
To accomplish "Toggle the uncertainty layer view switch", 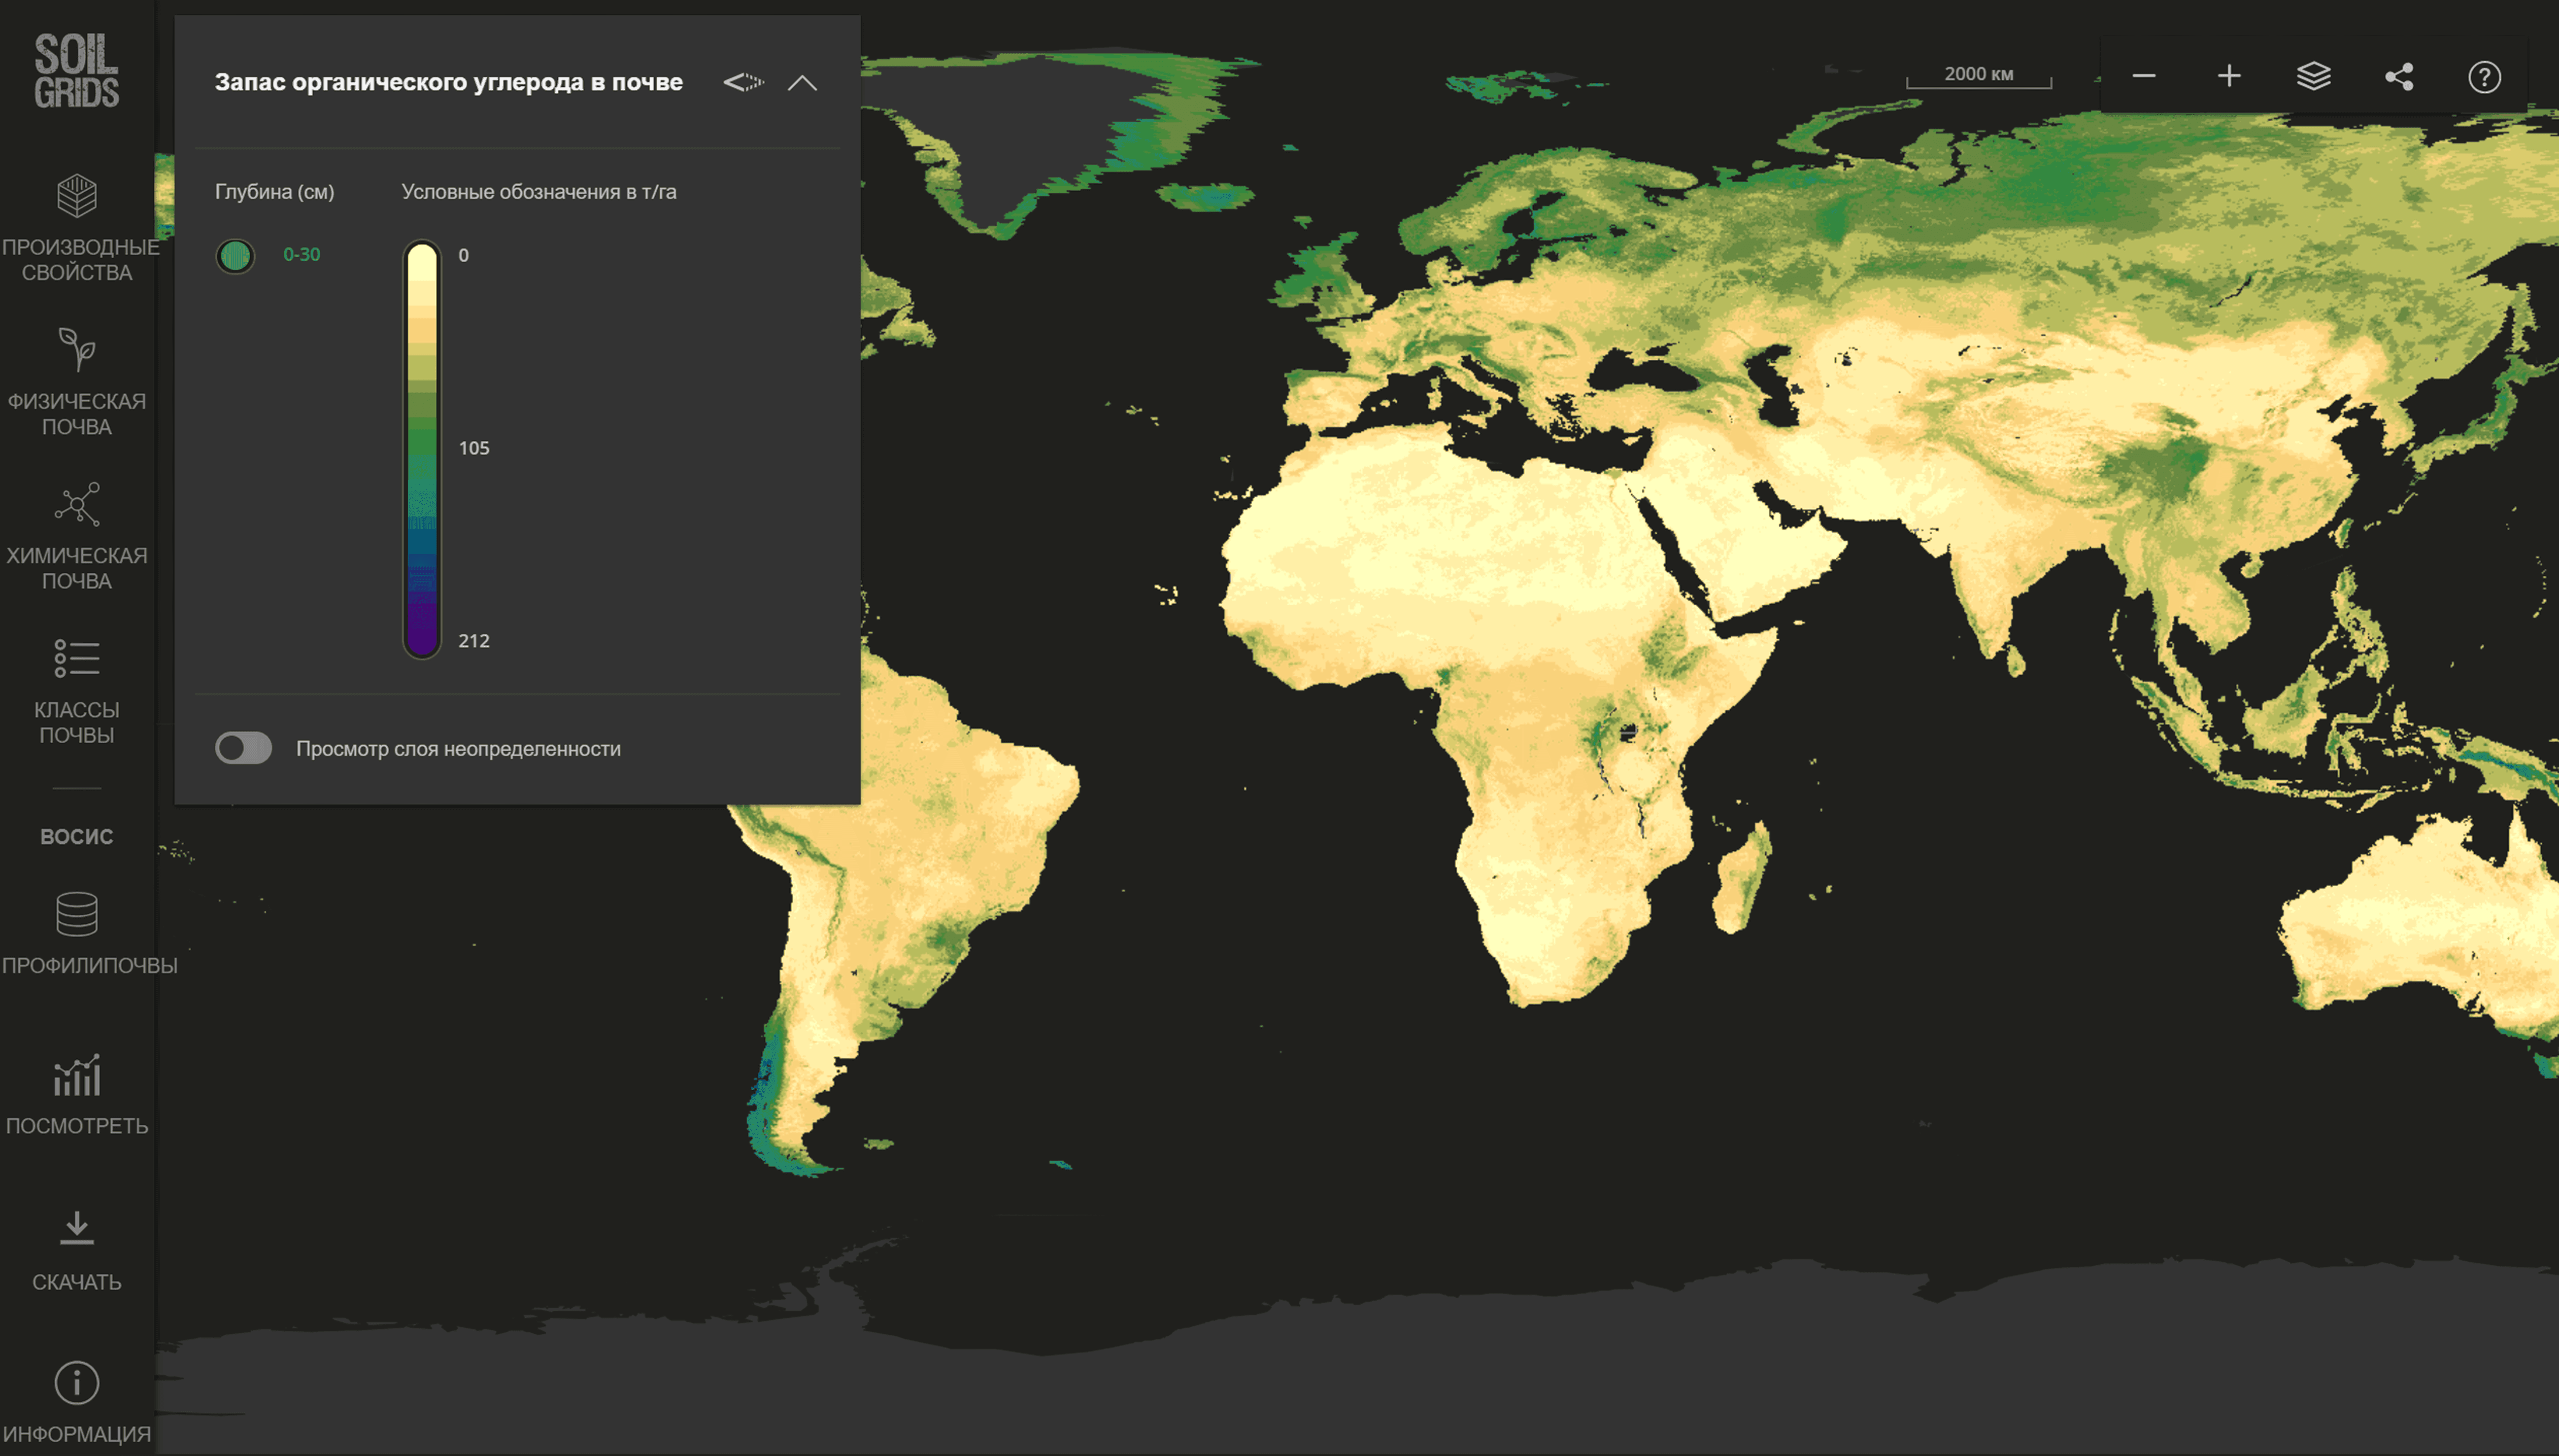I will [x=243, y=748].
